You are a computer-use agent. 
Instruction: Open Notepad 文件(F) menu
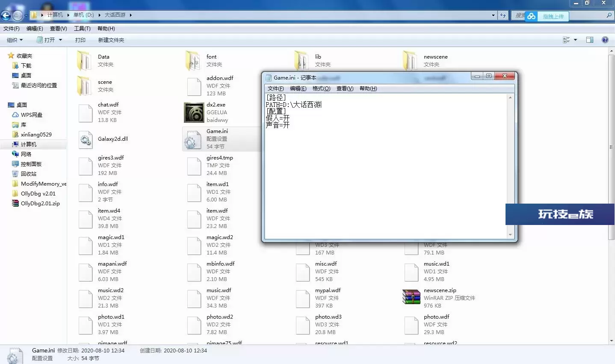pyautogui.click(x=276, y=89)
